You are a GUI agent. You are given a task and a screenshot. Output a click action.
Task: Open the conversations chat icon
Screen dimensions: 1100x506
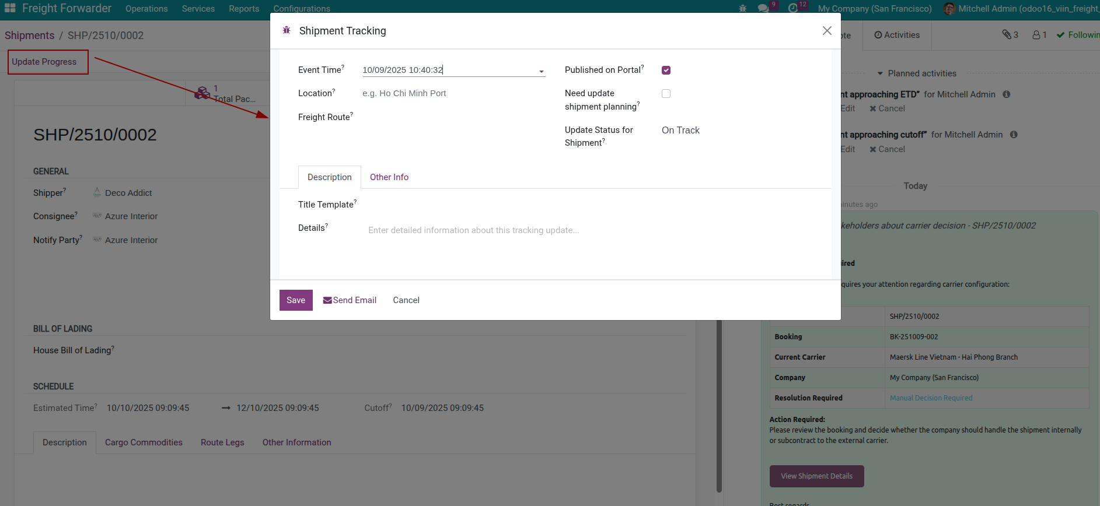tap(763, 9)
